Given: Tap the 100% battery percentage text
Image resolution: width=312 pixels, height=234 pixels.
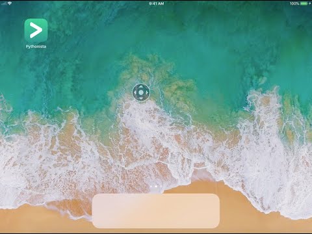Looking at the screenshot, I should tap(294, 3).
